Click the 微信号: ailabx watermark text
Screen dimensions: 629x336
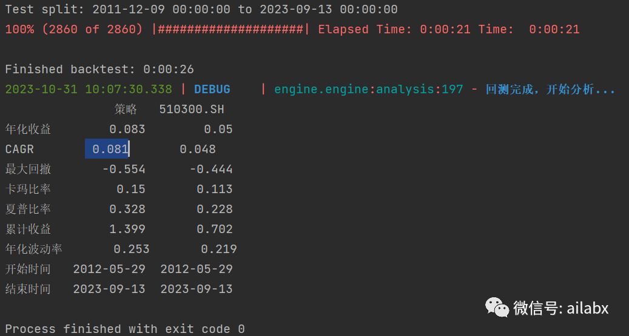560,308
